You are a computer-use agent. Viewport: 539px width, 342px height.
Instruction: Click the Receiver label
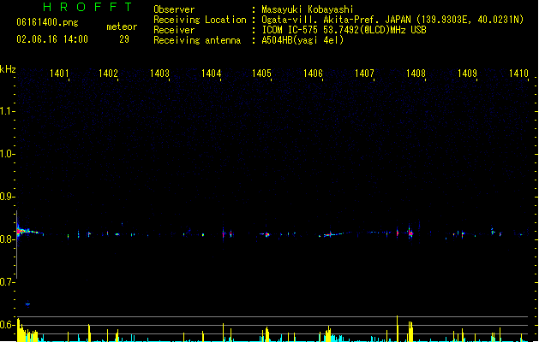coord(174,30)
